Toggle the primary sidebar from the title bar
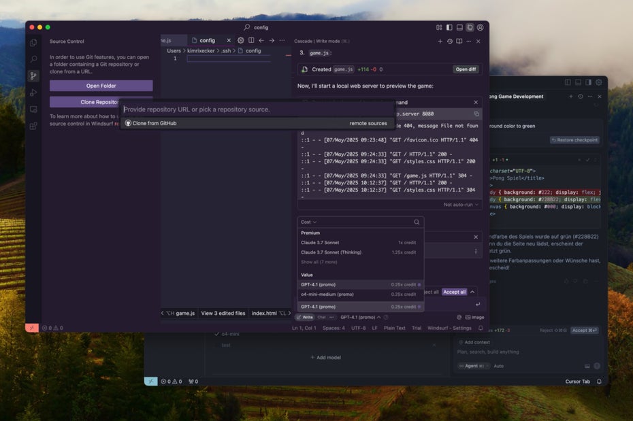The image size is (633, 421). [x=449, y=27]
